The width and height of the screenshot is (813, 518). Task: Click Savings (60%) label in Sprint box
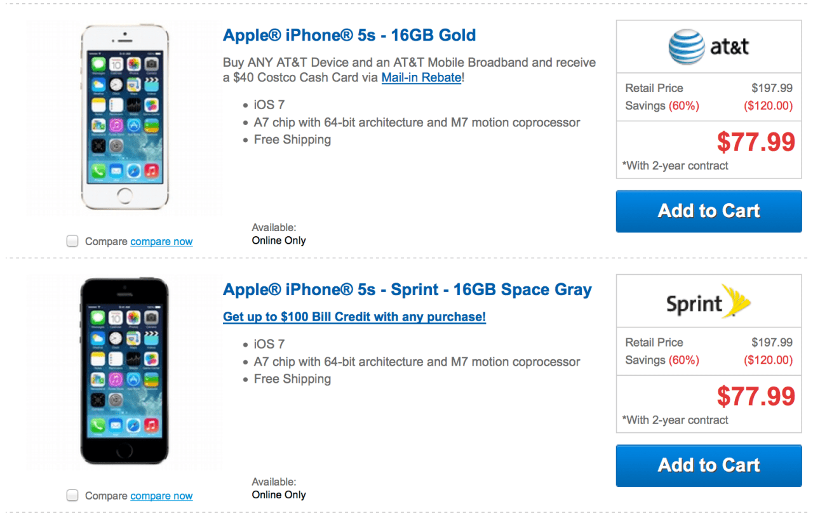pyautogui.click(x=662, y=360)
